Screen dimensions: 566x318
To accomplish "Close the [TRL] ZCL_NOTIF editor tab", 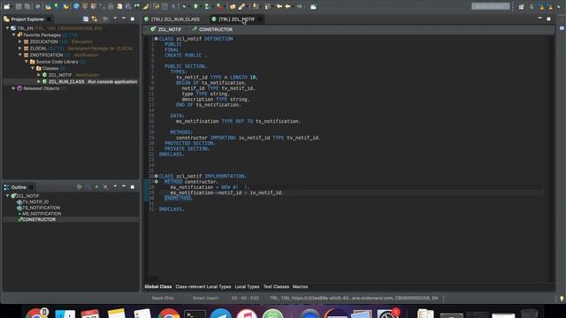I will click(x=260, y=19).
